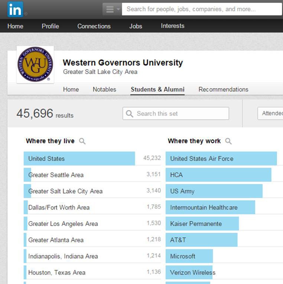The width and height of the screenshot is (283, 284).
Task: Filter by Kaiser Permanente employer
Action: (202, 223)
